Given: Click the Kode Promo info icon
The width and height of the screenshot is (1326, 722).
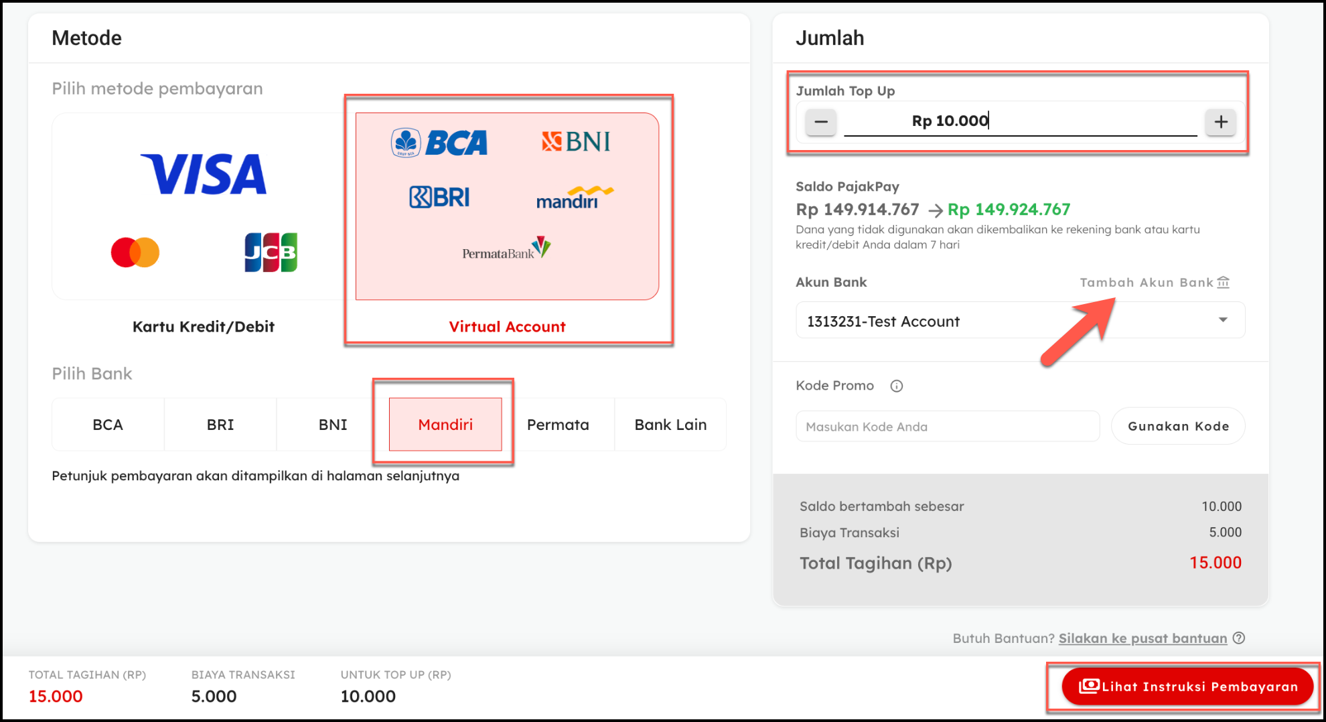Looking at the screenshot, I should coord(896,386).
